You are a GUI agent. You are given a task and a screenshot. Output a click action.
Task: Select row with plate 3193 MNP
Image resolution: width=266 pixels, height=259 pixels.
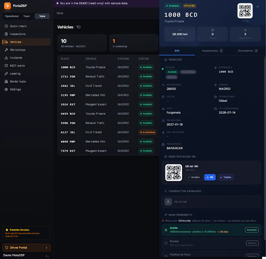pos(108,95)
